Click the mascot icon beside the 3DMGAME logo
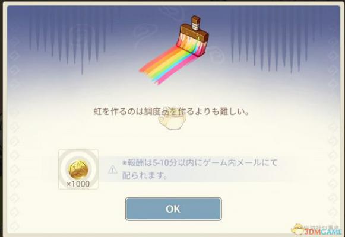 (x=297, y=229)
